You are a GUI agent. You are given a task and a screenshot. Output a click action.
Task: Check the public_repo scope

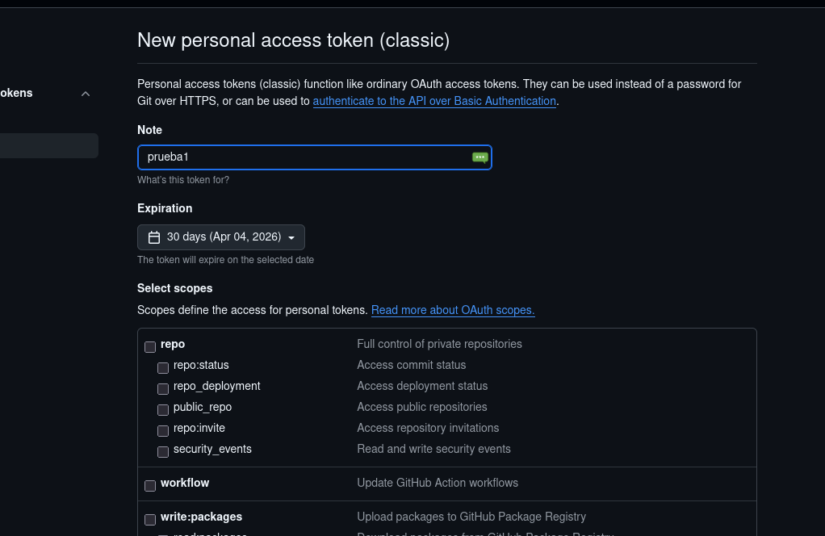coord(162,409)
